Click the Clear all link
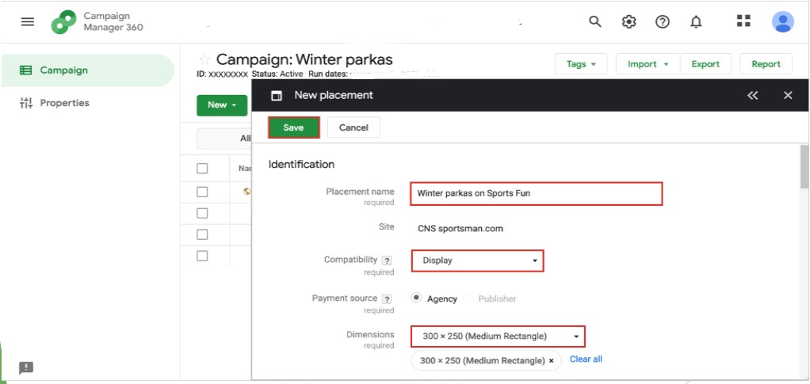The image size is (810, 384). [x=586, y=359]
